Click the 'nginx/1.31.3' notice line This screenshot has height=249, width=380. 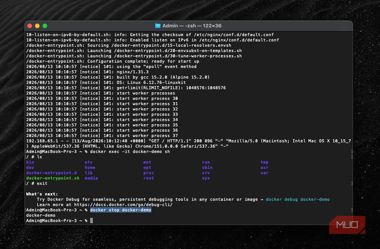(x=88, y=72)
